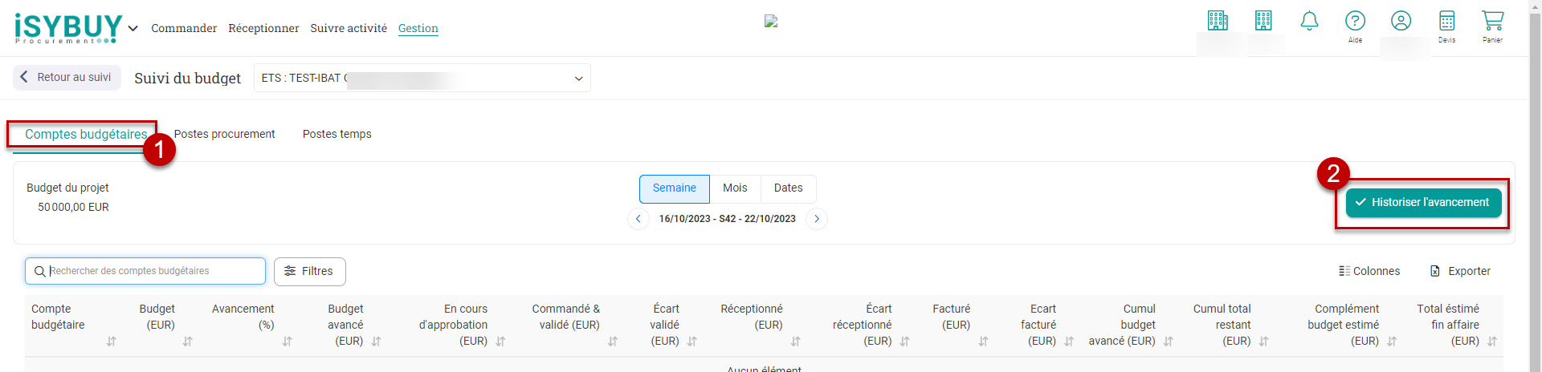The height and width of the screenshot is (372, 1542).
Task: Open the notifications bell icon
Action: pyautogui.click(x=1309, y=22)
